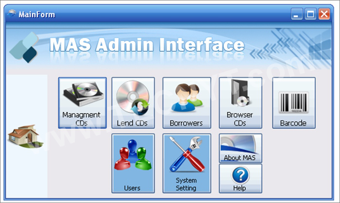This screenshot has height=203, width=340.
Task: Select the Lend CDs disc icon
Action: tap(133, 98)
